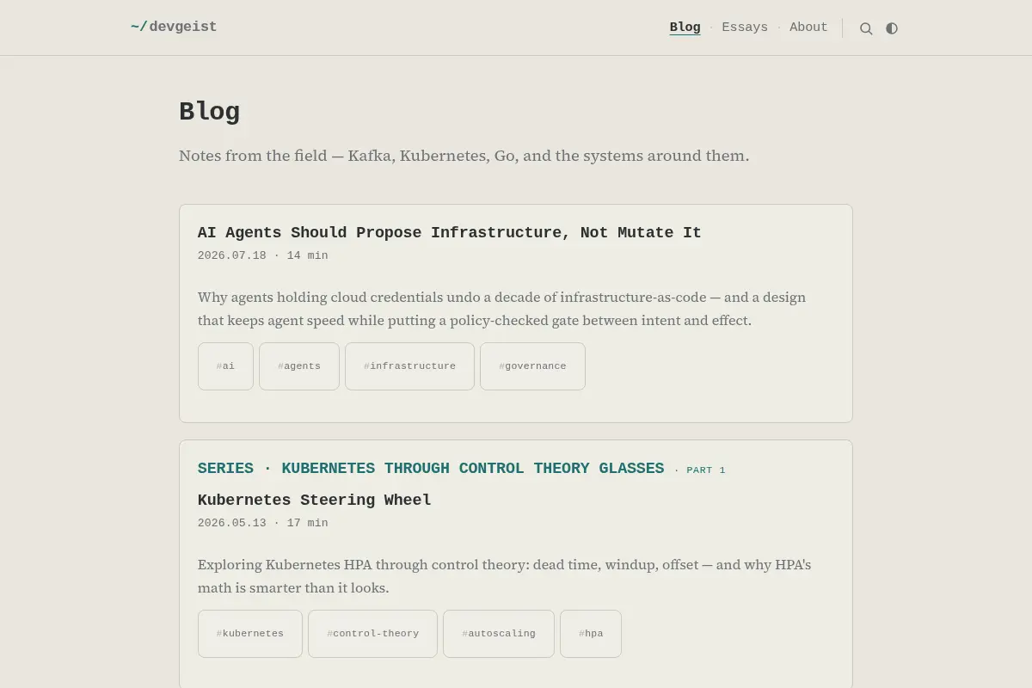1032x688 pixels.
Task: Switch to the Essays page
Action: click(x=745, y=28)
